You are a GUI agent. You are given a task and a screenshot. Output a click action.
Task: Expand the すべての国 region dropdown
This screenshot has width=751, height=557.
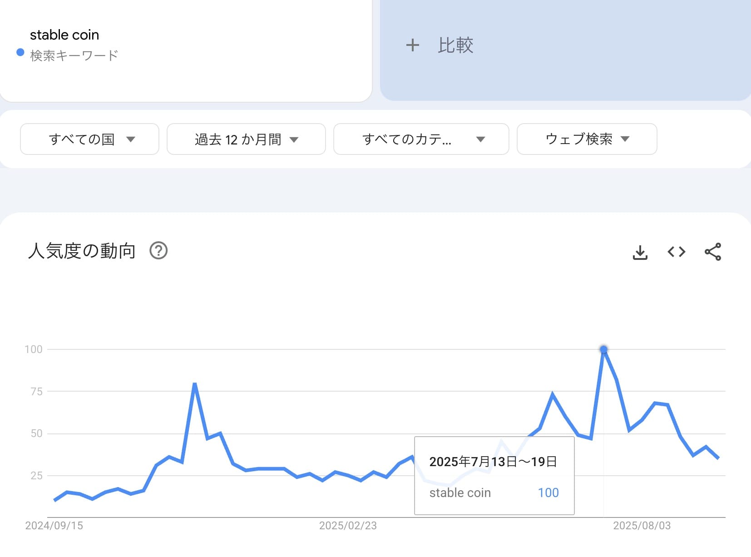click(89, 139)
